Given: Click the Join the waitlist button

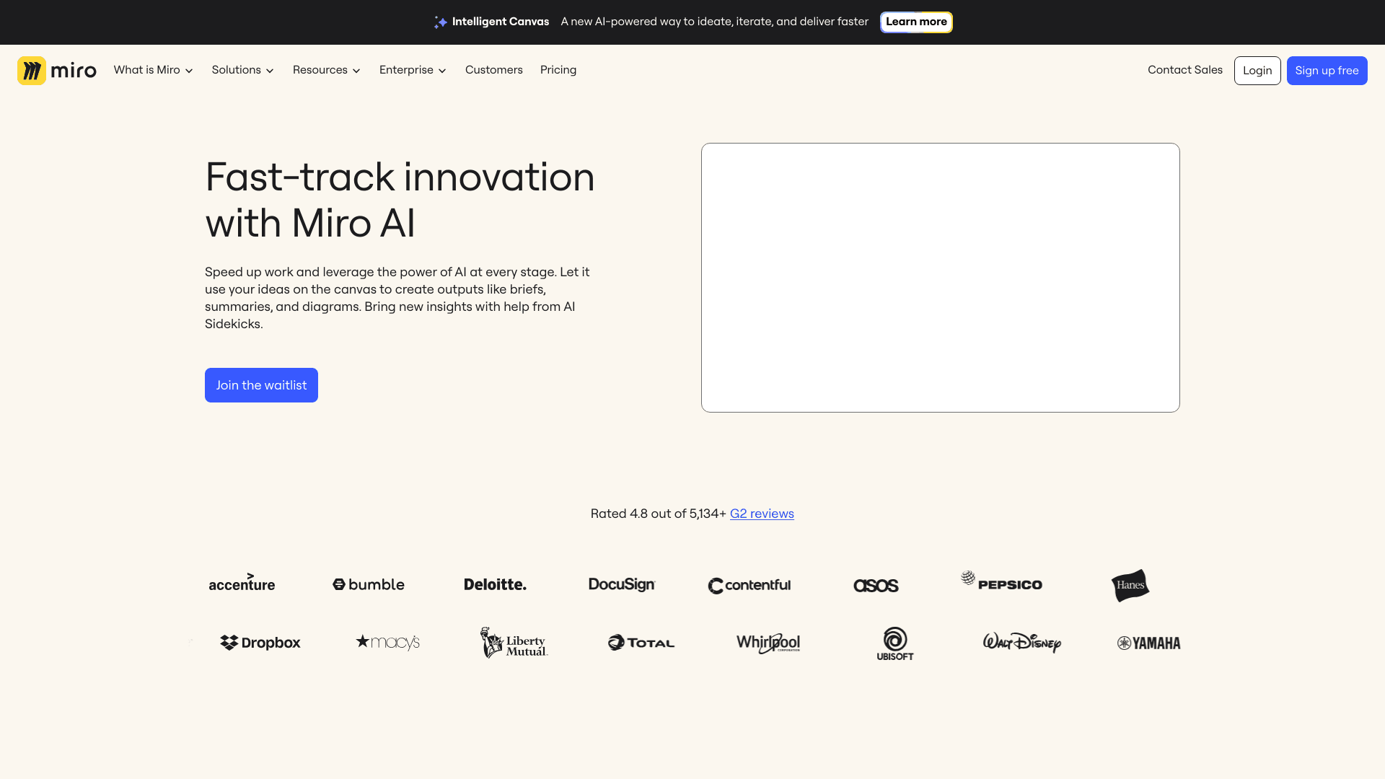Looking at the screenshot, I should 261,385.
